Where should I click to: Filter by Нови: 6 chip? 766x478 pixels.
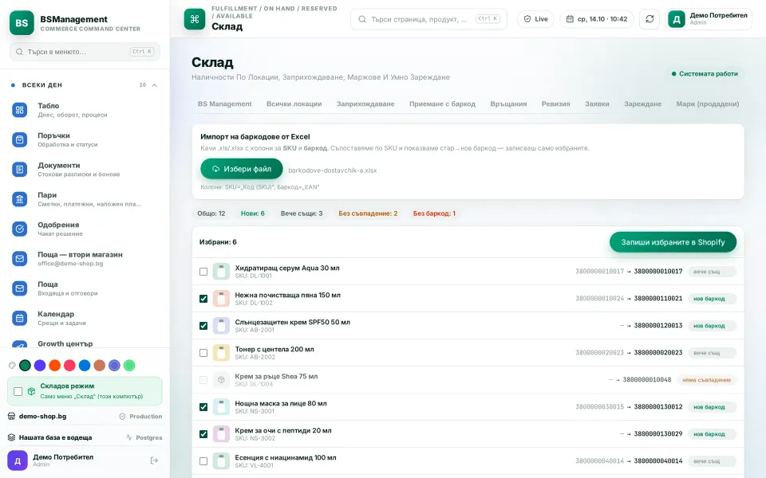253,214
